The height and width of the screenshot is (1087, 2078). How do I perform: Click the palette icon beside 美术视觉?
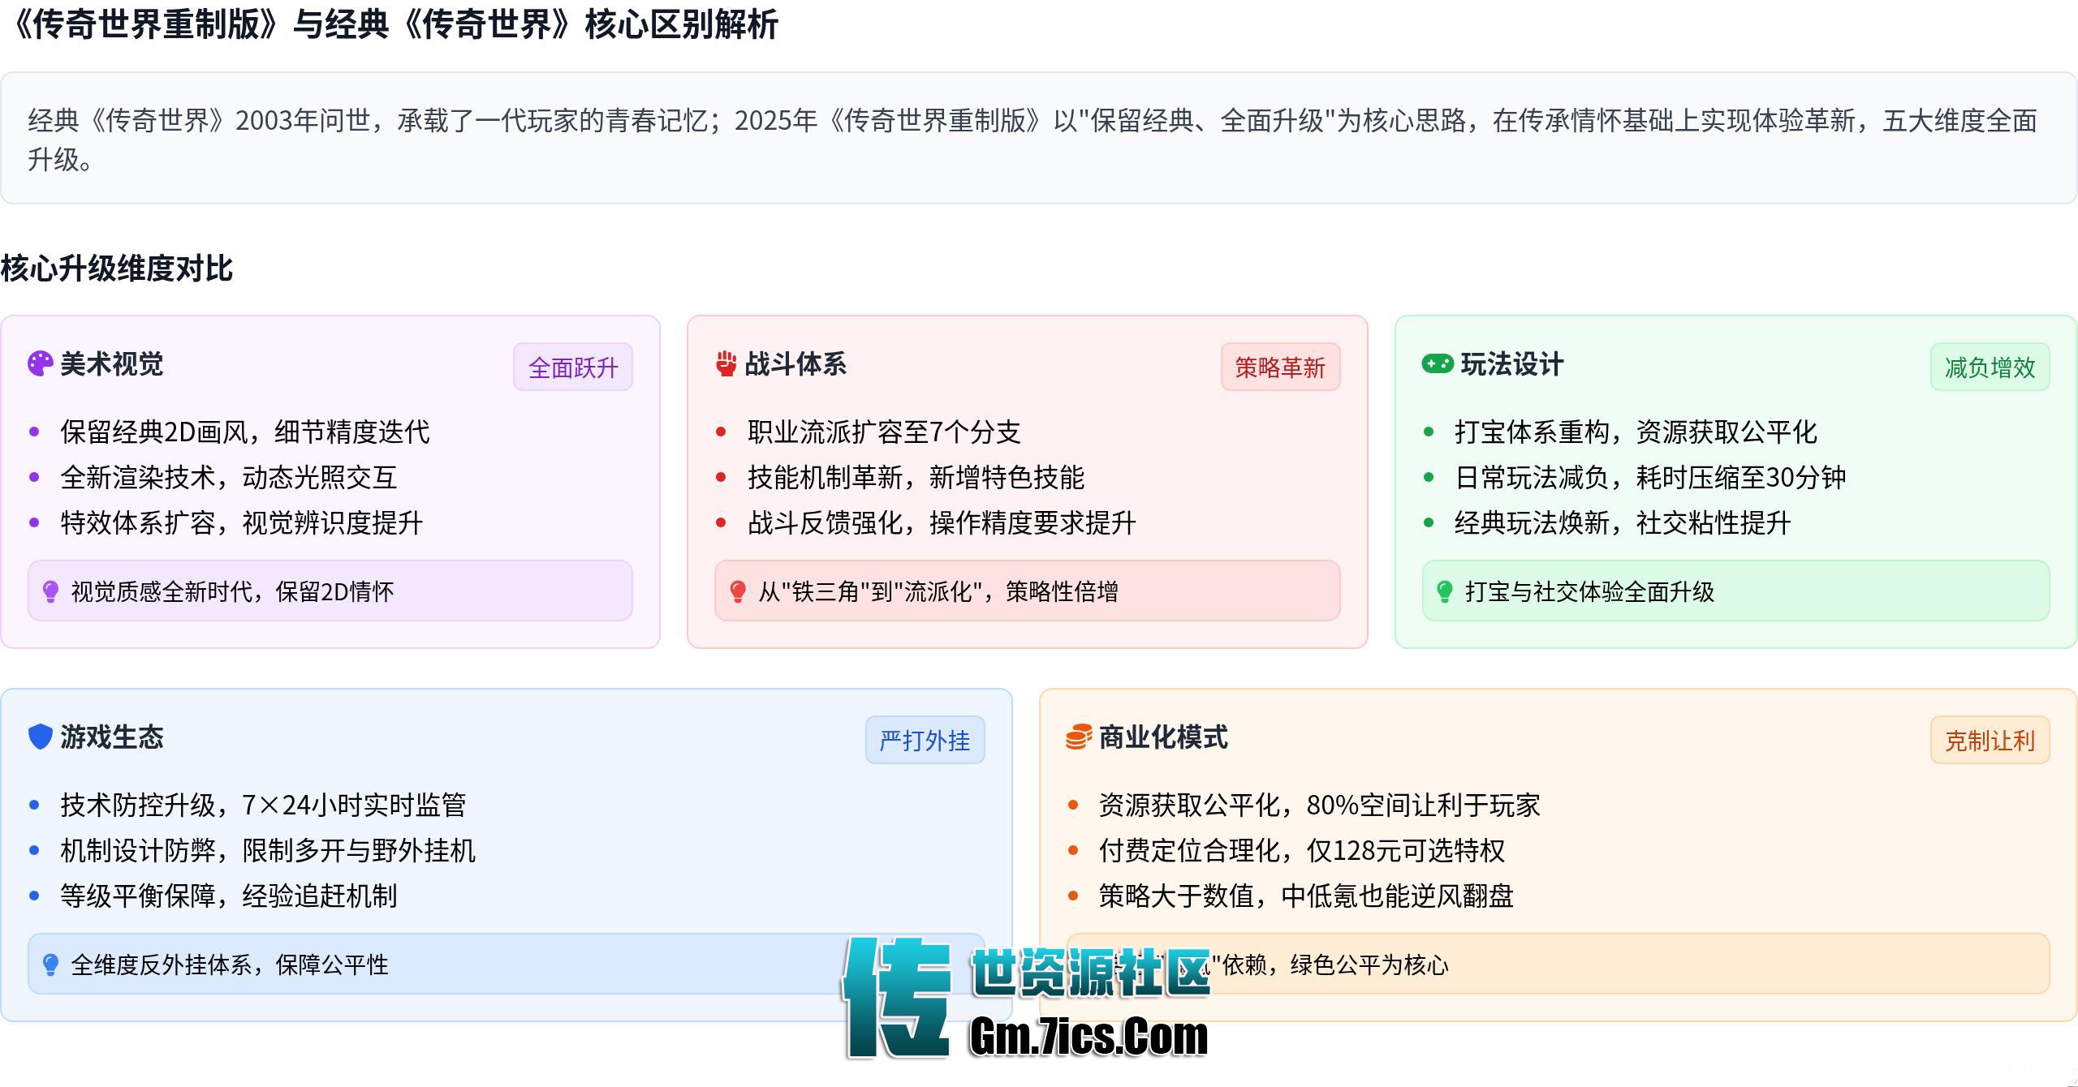click(40, 364)
